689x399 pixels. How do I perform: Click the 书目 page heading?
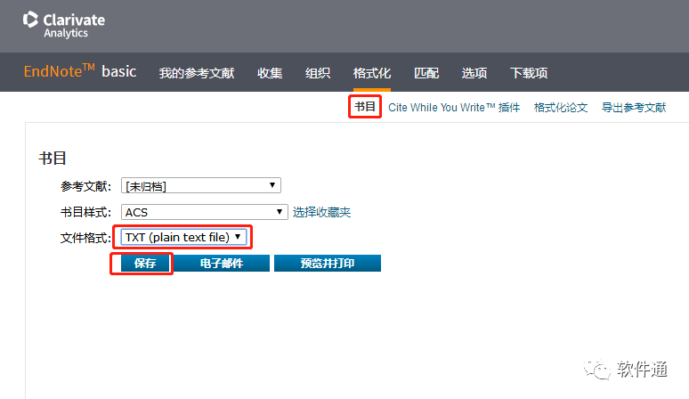tap(53, 159)
